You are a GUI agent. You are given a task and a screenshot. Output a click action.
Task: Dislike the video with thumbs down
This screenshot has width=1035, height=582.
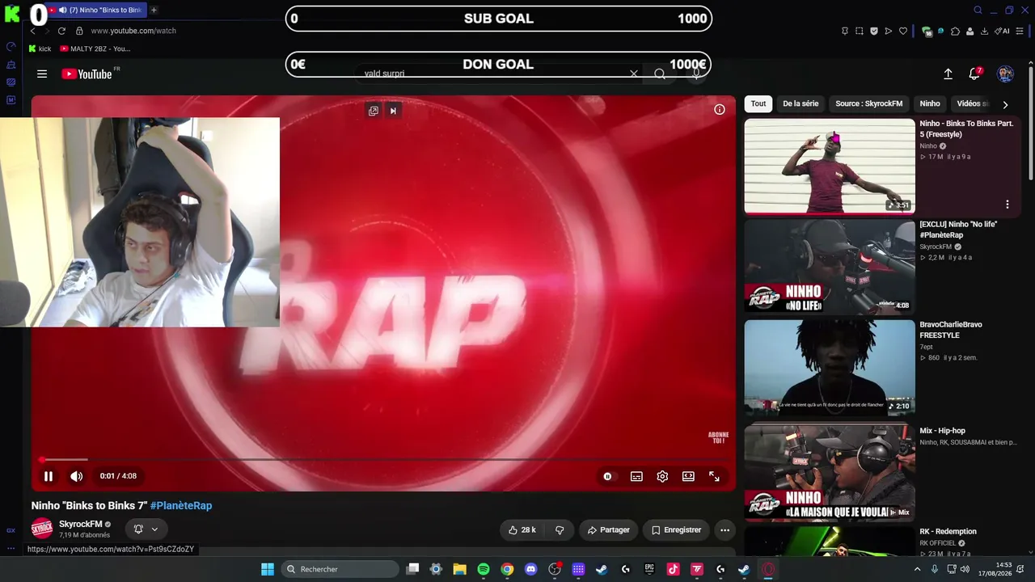click(560, 530)
